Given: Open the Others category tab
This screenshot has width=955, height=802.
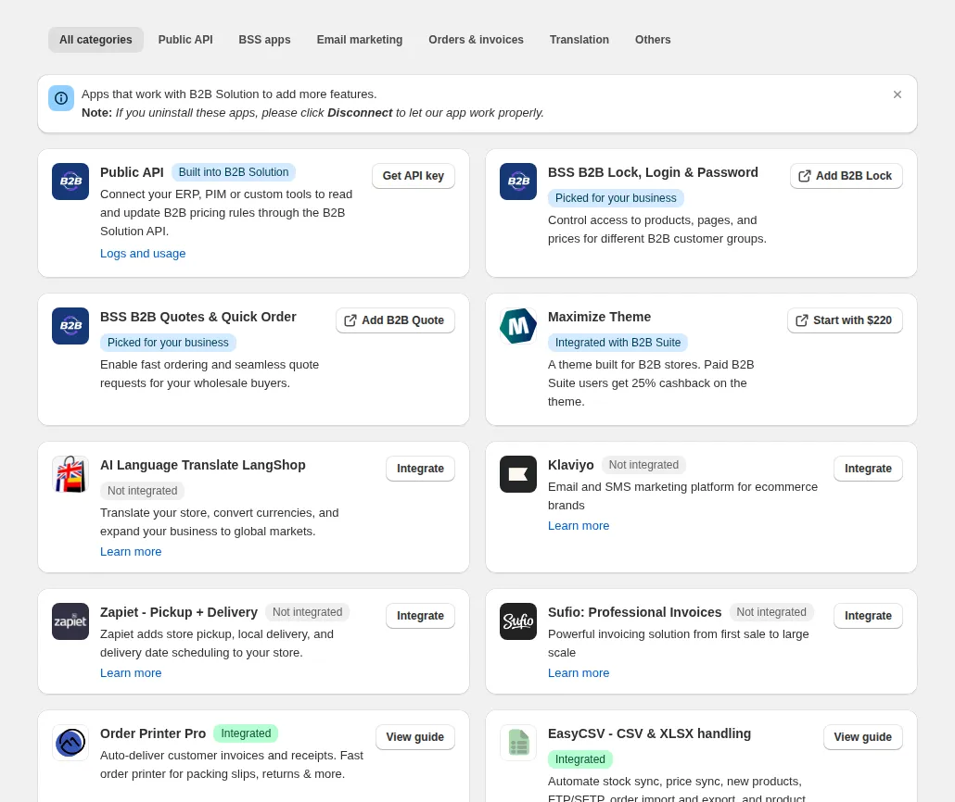Looking at the screenshot, I should (653, 40).
